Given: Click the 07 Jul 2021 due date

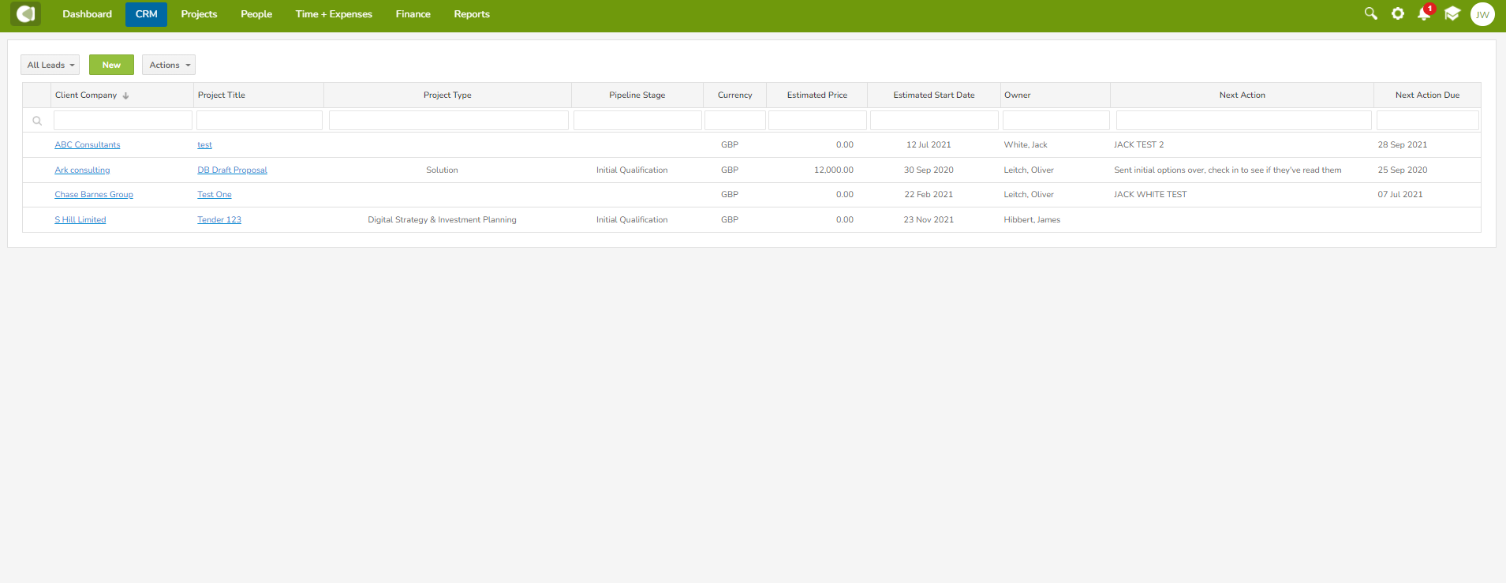Looking at the screenshot, I should [1400, 195].
